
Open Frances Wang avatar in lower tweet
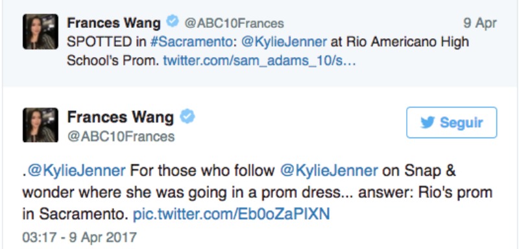click(40, 125)
